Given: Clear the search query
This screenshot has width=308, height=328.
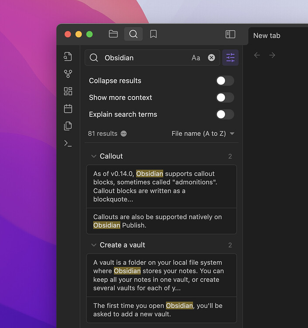Looking at the screenshot, I should coord(211,58).
